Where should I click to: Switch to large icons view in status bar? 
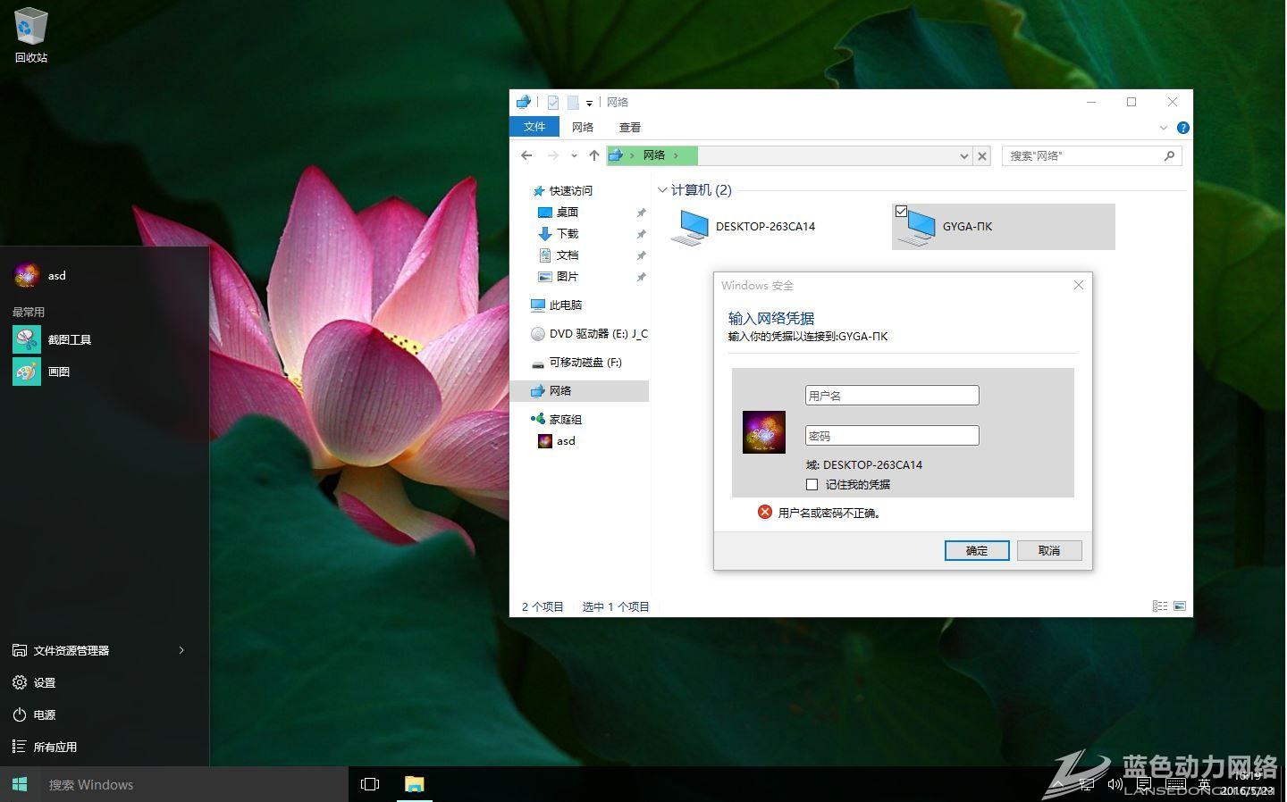click(x=1180, y=606)
